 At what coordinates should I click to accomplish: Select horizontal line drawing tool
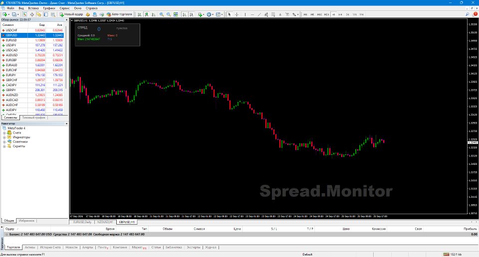252,14
